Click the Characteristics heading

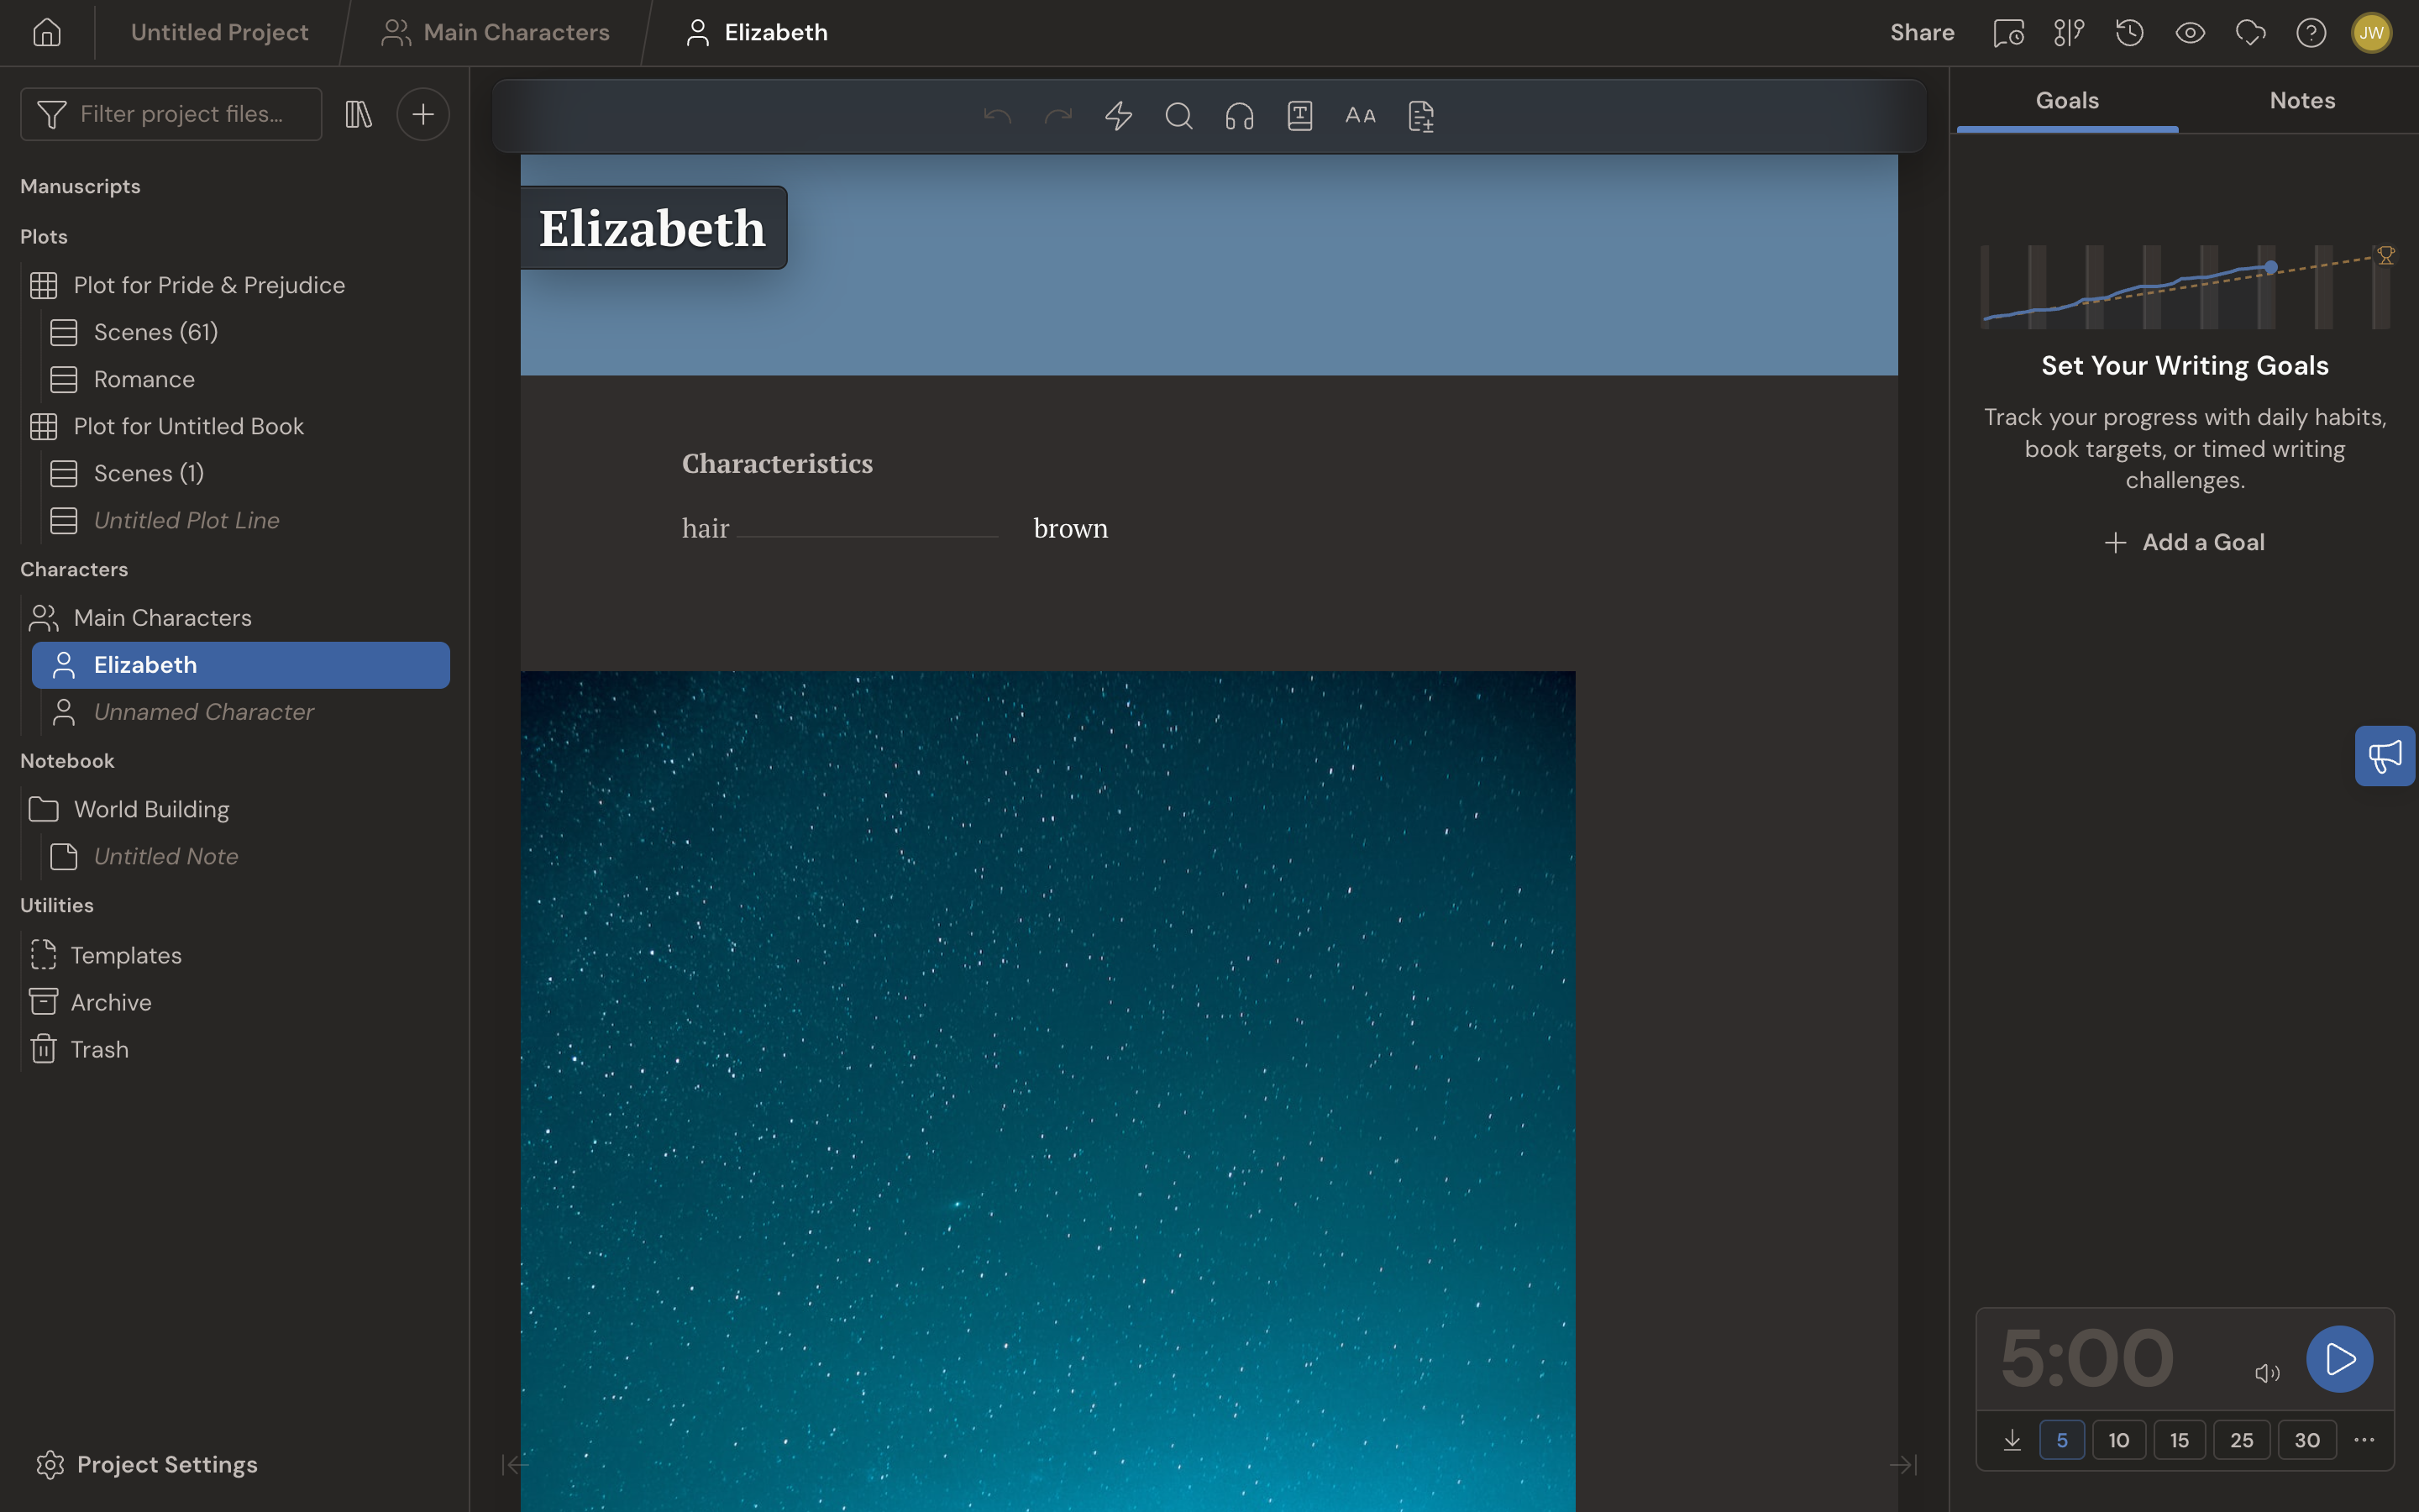coord(777,463)
